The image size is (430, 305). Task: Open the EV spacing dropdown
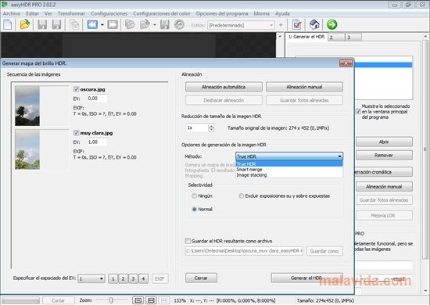pyautogui.click(x=91, y=278)
